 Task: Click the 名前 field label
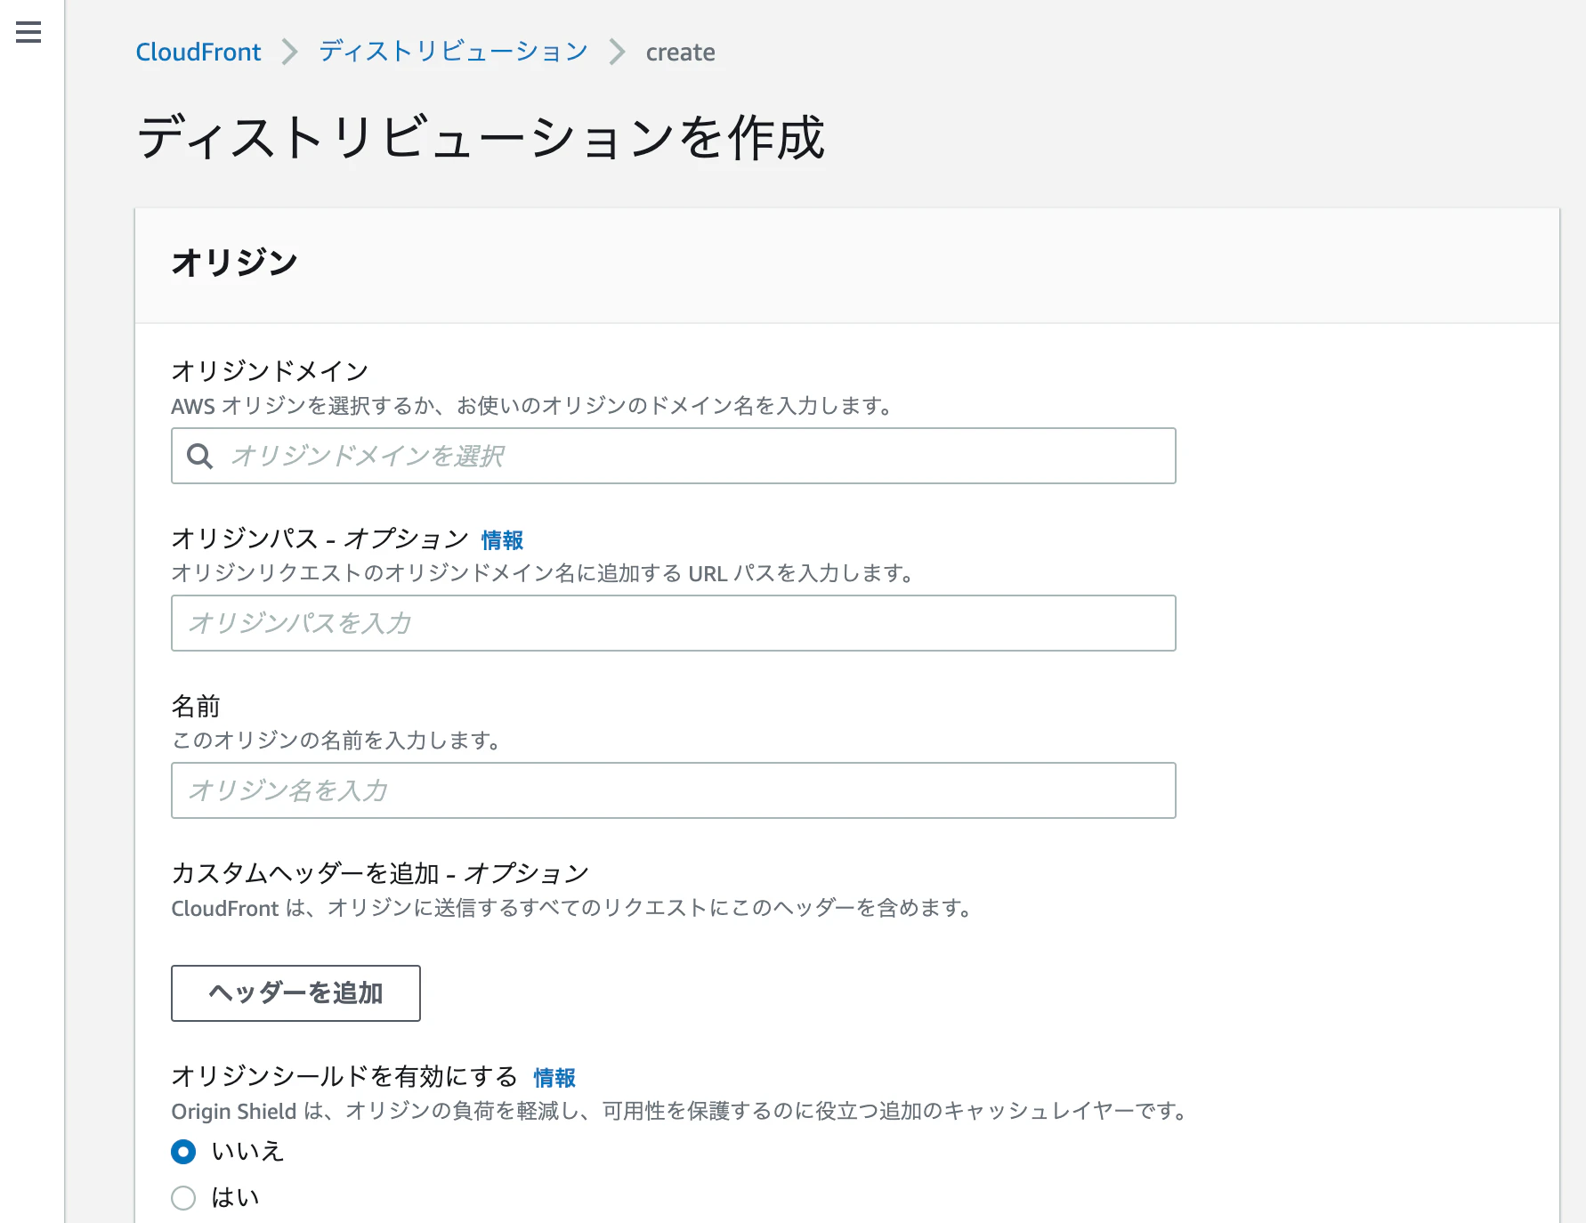tap(196, 706)
